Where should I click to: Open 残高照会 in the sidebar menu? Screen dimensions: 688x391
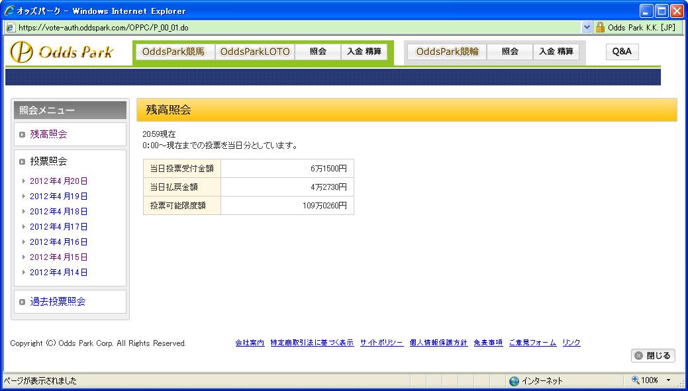49,134
